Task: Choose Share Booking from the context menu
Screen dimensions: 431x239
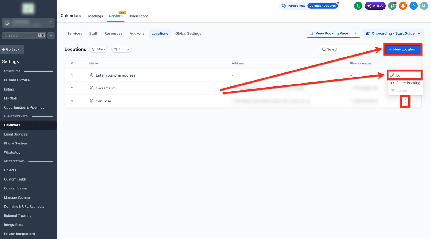Action: (405, 83)
